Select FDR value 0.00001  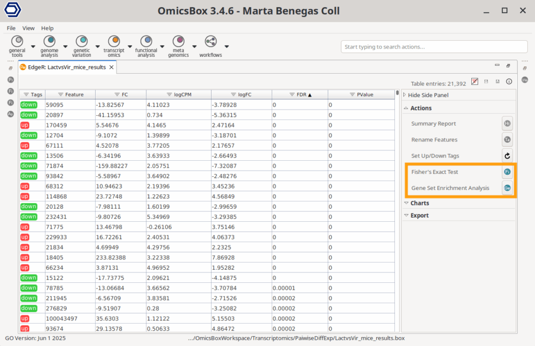coord(300,288)
